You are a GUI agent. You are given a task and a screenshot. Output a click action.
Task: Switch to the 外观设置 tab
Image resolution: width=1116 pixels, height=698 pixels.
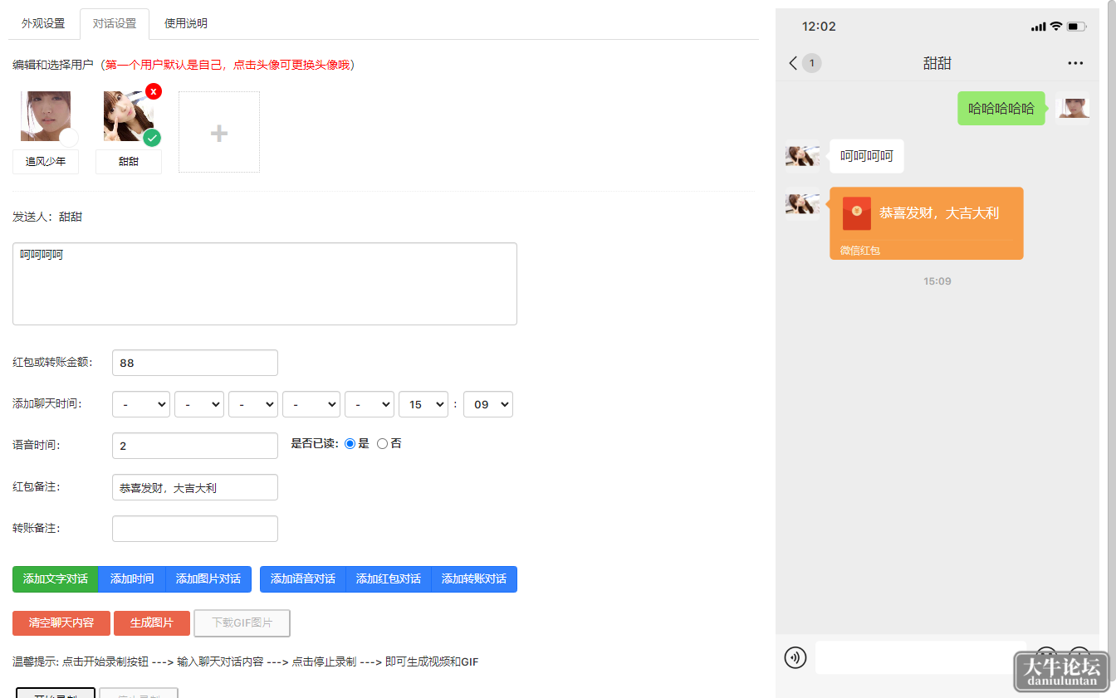point(43,23)
